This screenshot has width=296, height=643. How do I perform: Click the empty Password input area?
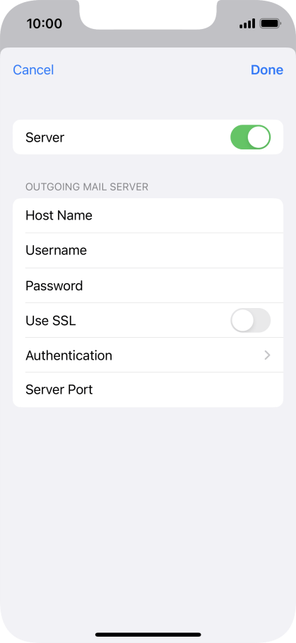point(188,285)
